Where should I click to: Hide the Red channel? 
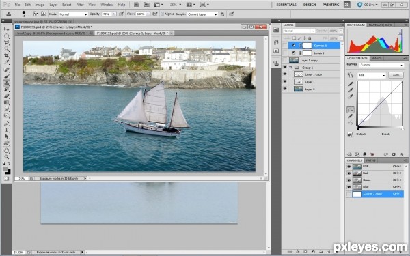coord(348,173)
